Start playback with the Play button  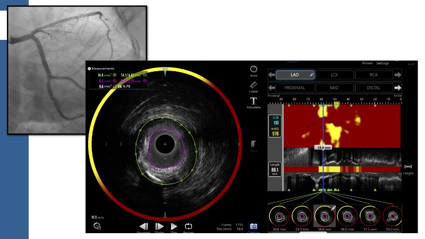[x=174, y=226]
